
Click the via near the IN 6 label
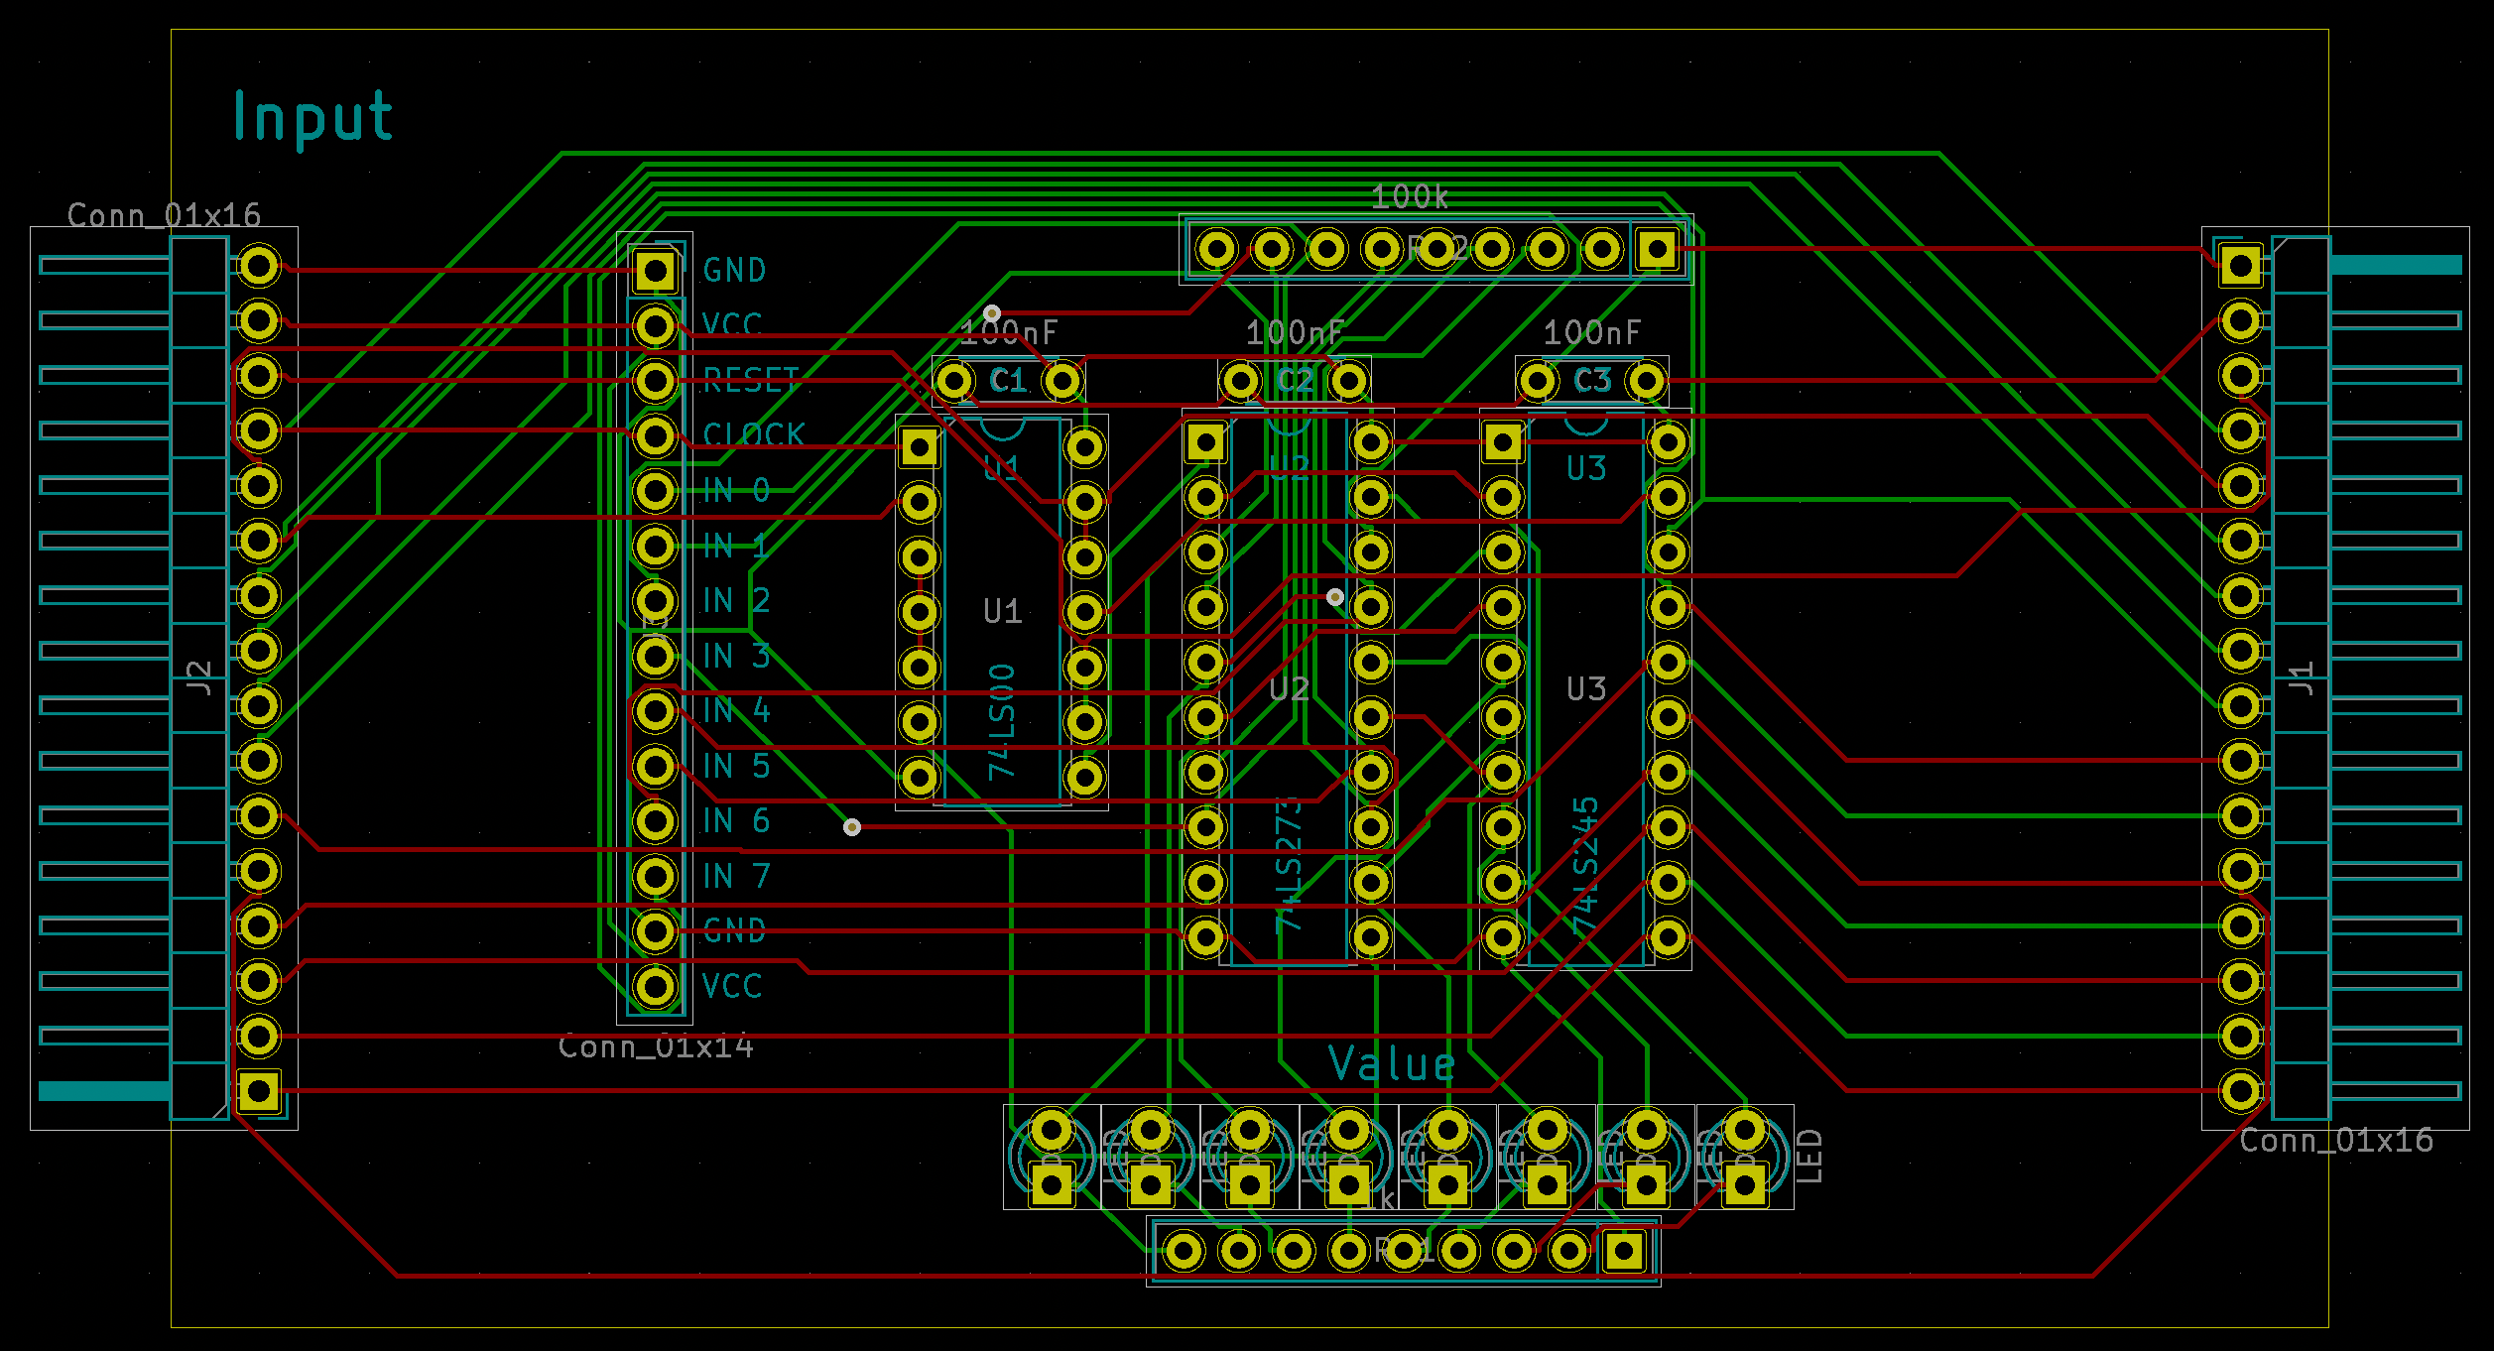tap(852, 827)
